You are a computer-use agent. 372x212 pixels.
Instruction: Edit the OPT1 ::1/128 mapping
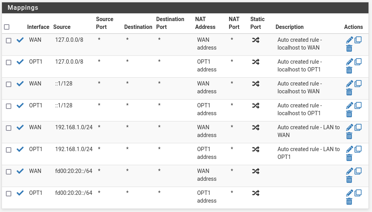349,105
